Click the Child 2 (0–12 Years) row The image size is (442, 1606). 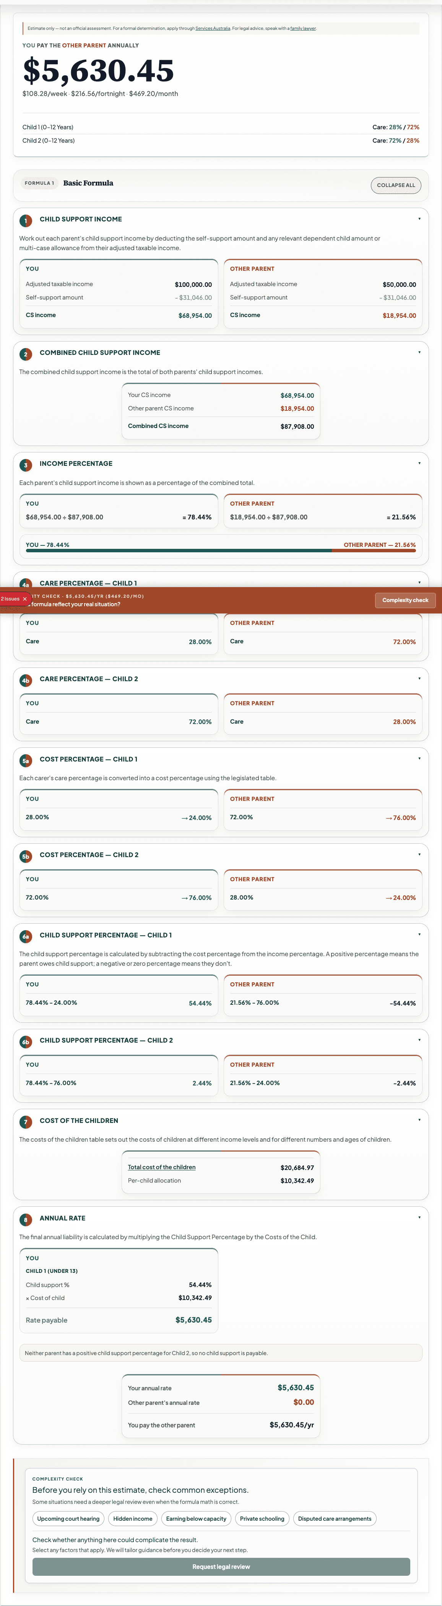pyautogui.click(x=221, y=141)
